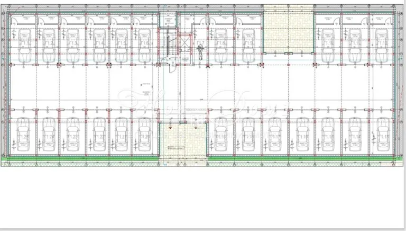
Task: Select the green landscaping strip at bottom left
Action: pyautogui.click(x=79, y=158)
